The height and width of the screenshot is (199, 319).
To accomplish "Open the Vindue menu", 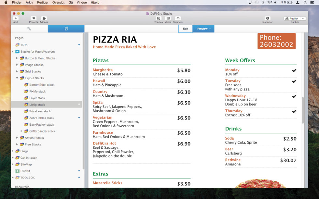I will [x=82, y=2].
